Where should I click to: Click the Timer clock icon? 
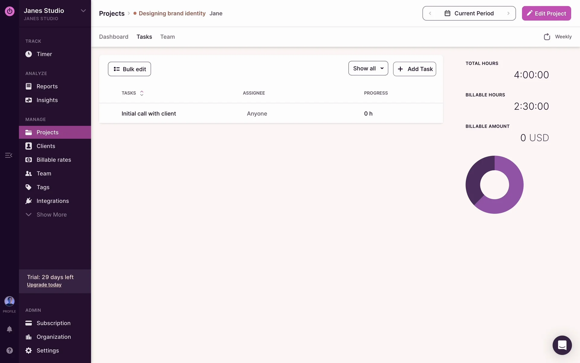point(28,54)
